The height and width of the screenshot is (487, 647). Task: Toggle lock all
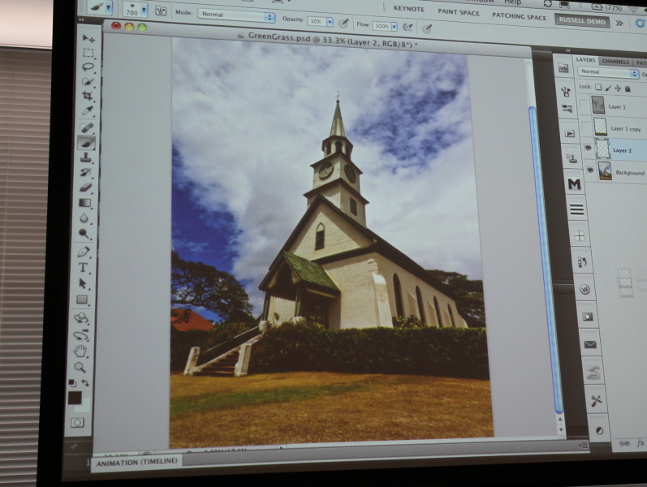click(x=628, y=88)
